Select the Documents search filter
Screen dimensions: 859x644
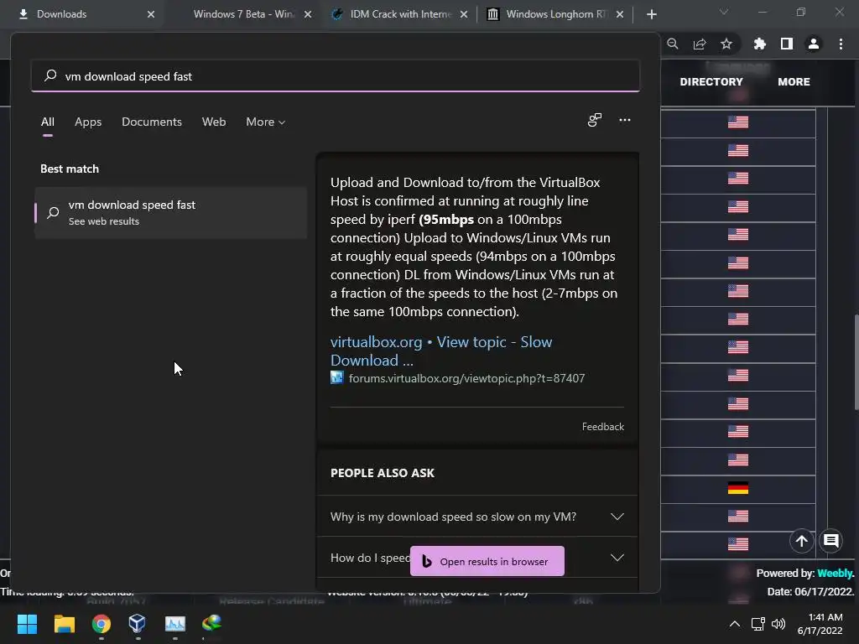coord(152,122)
